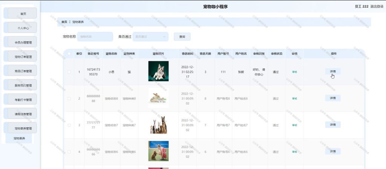Toggle the select-all checkbox in table header

69,53
